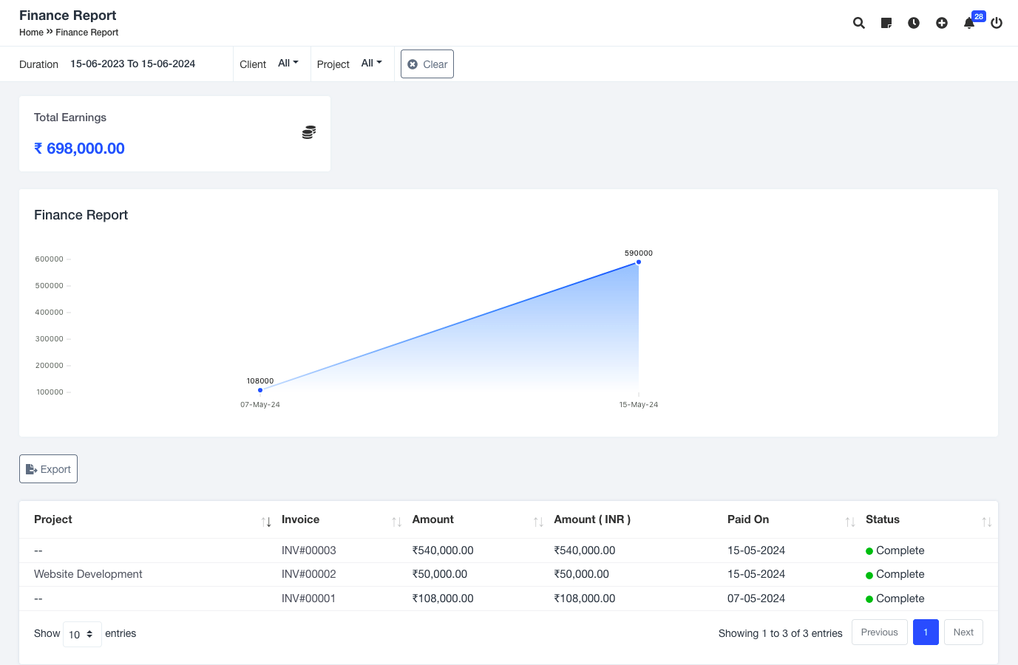
Task: Click the coins icon in Total Earnings
Action: point(309,132)
